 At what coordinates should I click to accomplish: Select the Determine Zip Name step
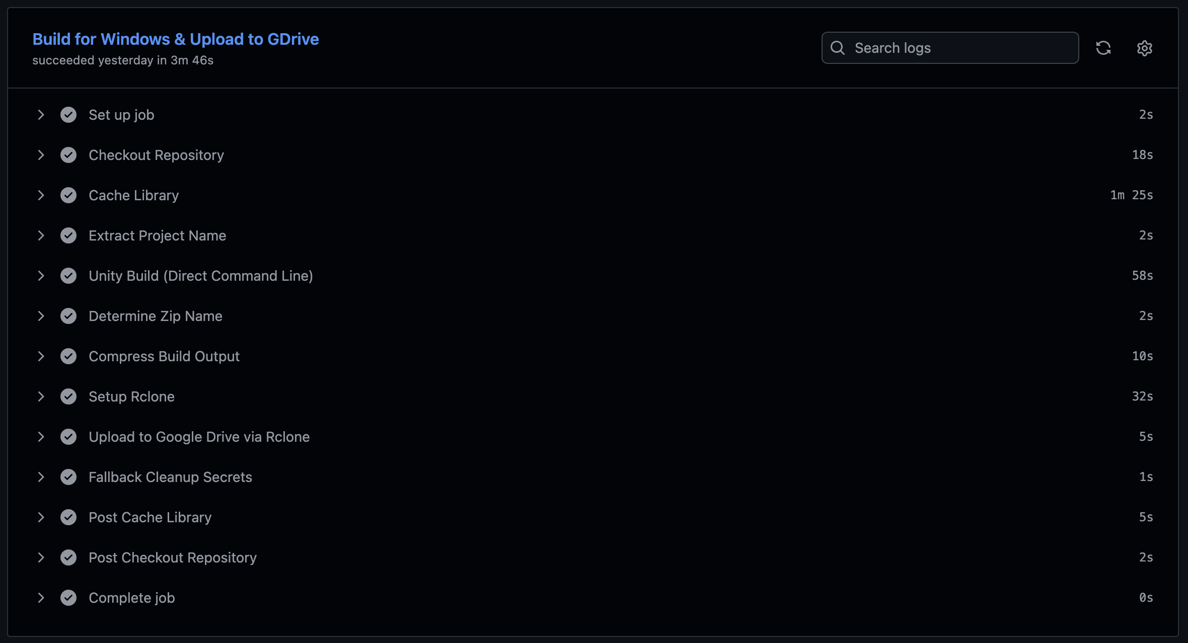coord(156,316)
